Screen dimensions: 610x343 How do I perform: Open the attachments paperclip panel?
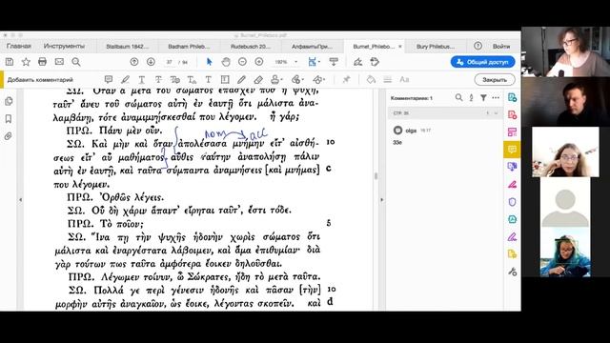(9, 136)
